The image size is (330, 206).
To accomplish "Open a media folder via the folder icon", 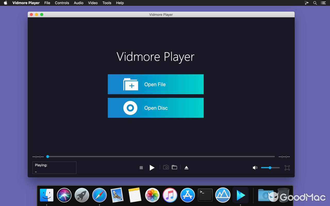I will pos(175,167).
